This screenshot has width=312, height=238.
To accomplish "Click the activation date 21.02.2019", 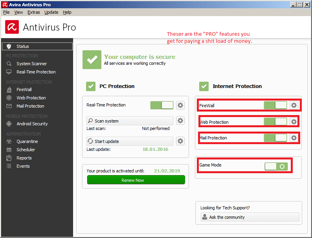I will (x=167, y=170).
